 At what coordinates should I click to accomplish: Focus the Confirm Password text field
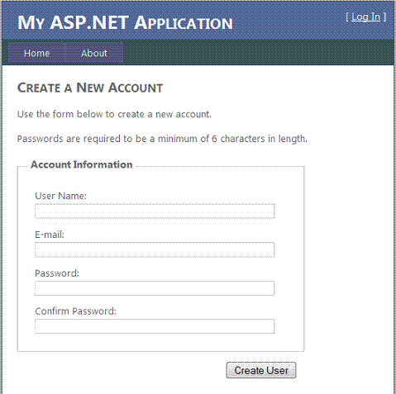pos(155,326)
